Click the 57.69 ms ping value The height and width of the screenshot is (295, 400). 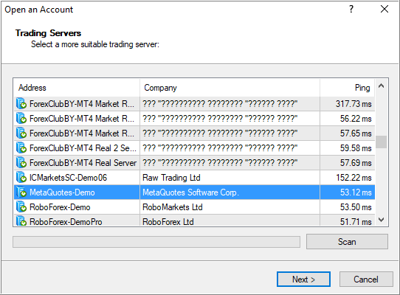point(356,163)
